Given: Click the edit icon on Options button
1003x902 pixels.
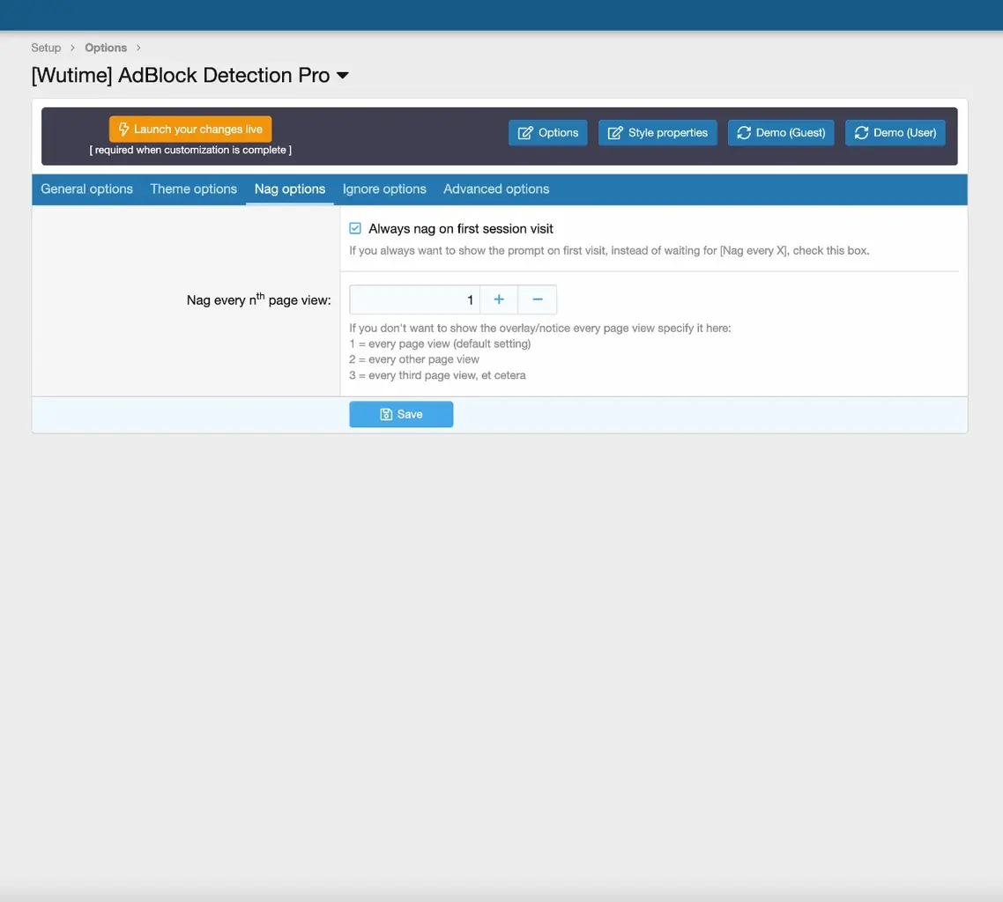Looking at the screenshot, I should point(525,133).
